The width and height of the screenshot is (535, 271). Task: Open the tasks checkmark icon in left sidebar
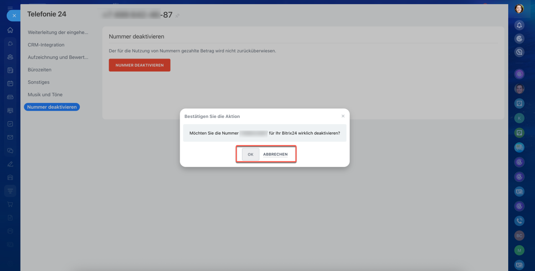pyautogui.click(x=10, y=124)
